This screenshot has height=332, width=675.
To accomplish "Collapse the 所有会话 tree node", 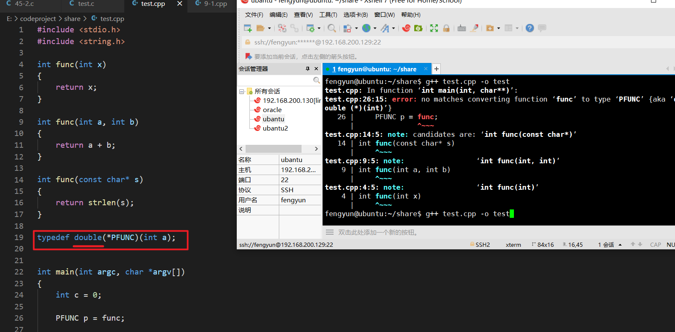I will click(x=241, y=91).
